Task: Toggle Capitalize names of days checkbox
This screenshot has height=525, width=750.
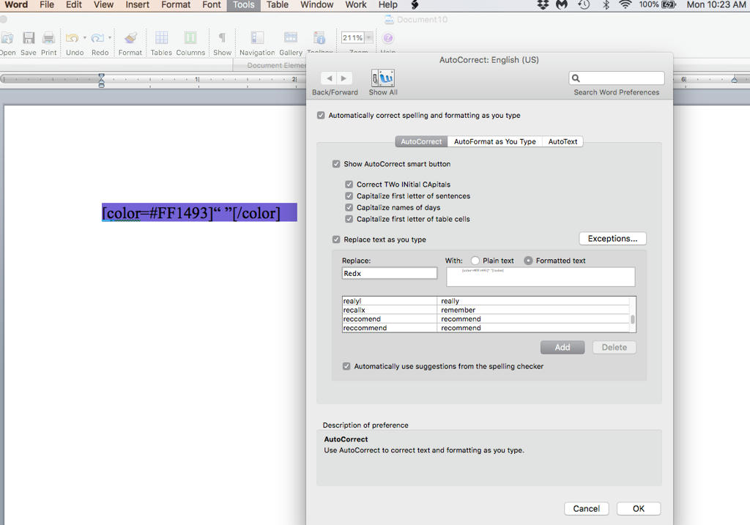Action: pyautogui.click(x=349, y=208)
